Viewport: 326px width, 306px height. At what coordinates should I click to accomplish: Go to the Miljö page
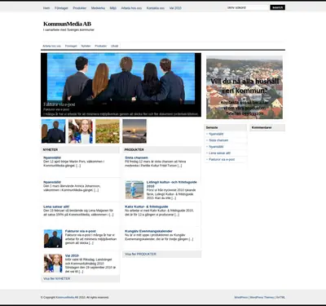click(113, 8)
